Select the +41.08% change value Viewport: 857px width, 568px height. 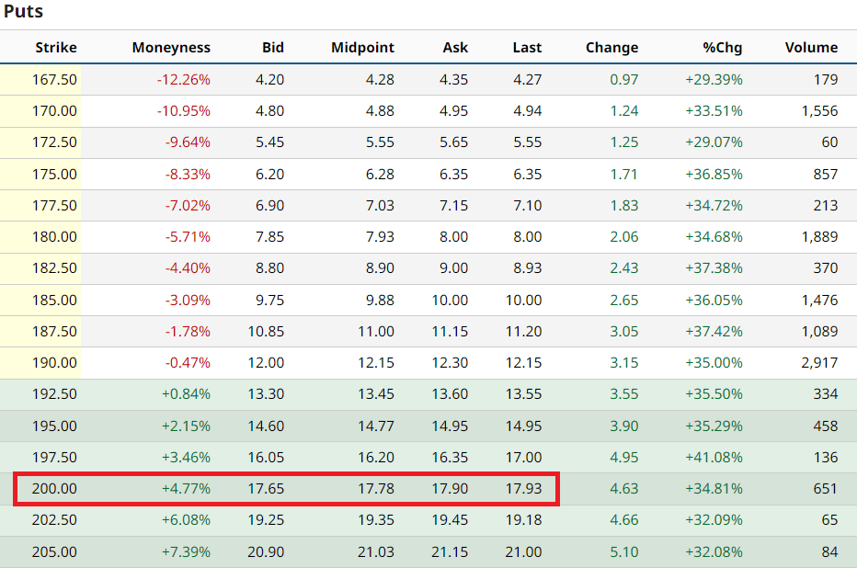[x=714, y=458]
